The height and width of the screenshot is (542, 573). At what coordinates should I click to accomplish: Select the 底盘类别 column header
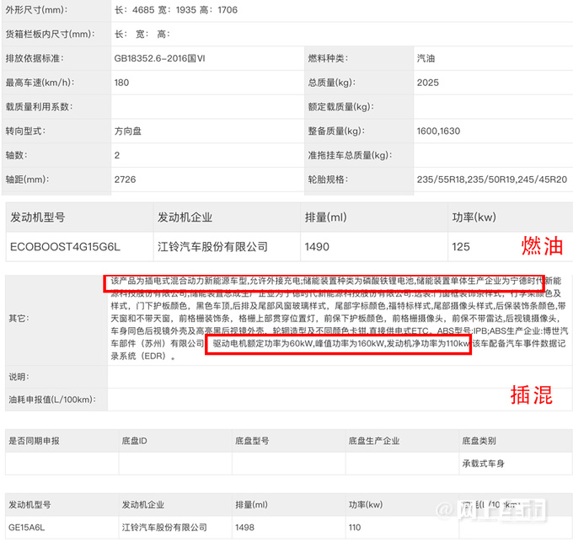(x=479, y=441)
